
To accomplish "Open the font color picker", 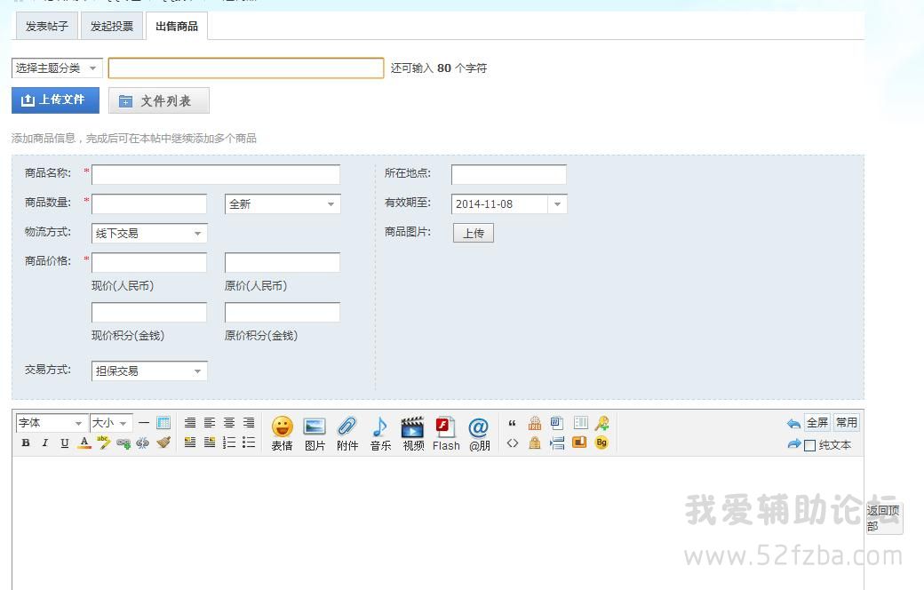I will (x=84, y=442).
